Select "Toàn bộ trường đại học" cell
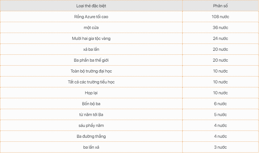Viewport: 259px width, 153px height. pyautogui.click(x=91, y=71)
